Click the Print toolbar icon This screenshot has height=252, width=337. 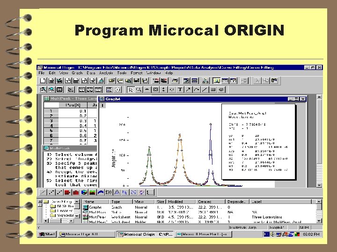[x=176, y=81]
